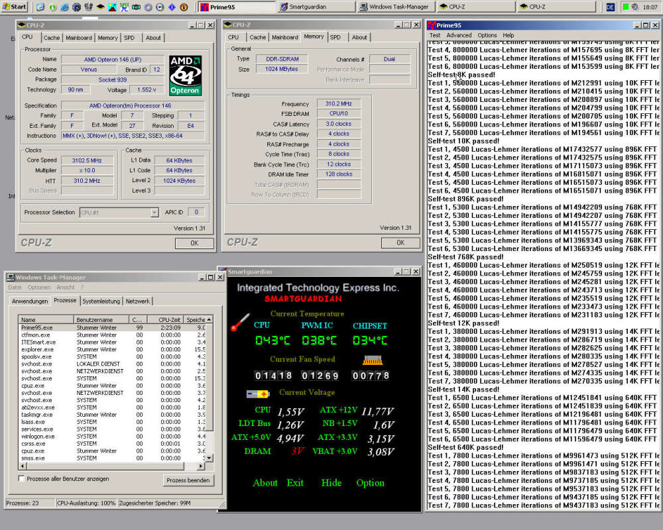Select the ITESmart.exe process row
The width and height of the screenshot is (663, 530).
point(113,342)
